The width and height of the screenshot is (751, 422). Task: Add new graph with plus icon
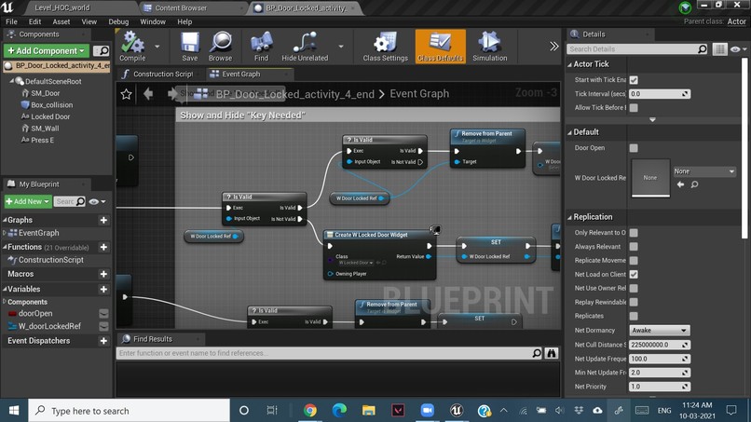[x=103, y=220]
